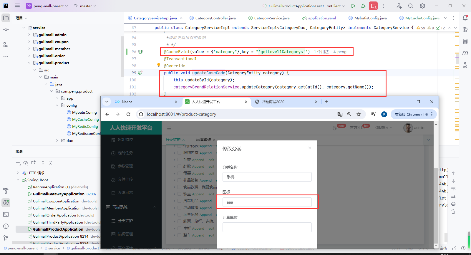Collapse the Spring Boot services node

pos(18,180)
